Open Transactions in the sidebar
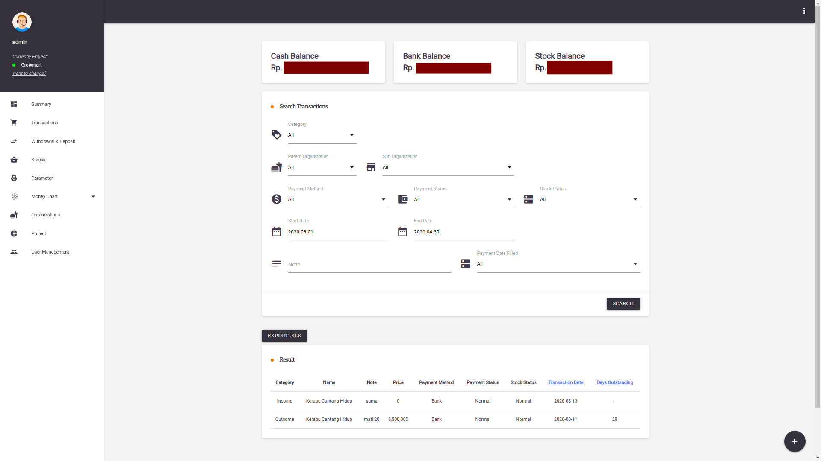Image resolution: width=821 pixels, height=461 pixels. click(44, 123)
